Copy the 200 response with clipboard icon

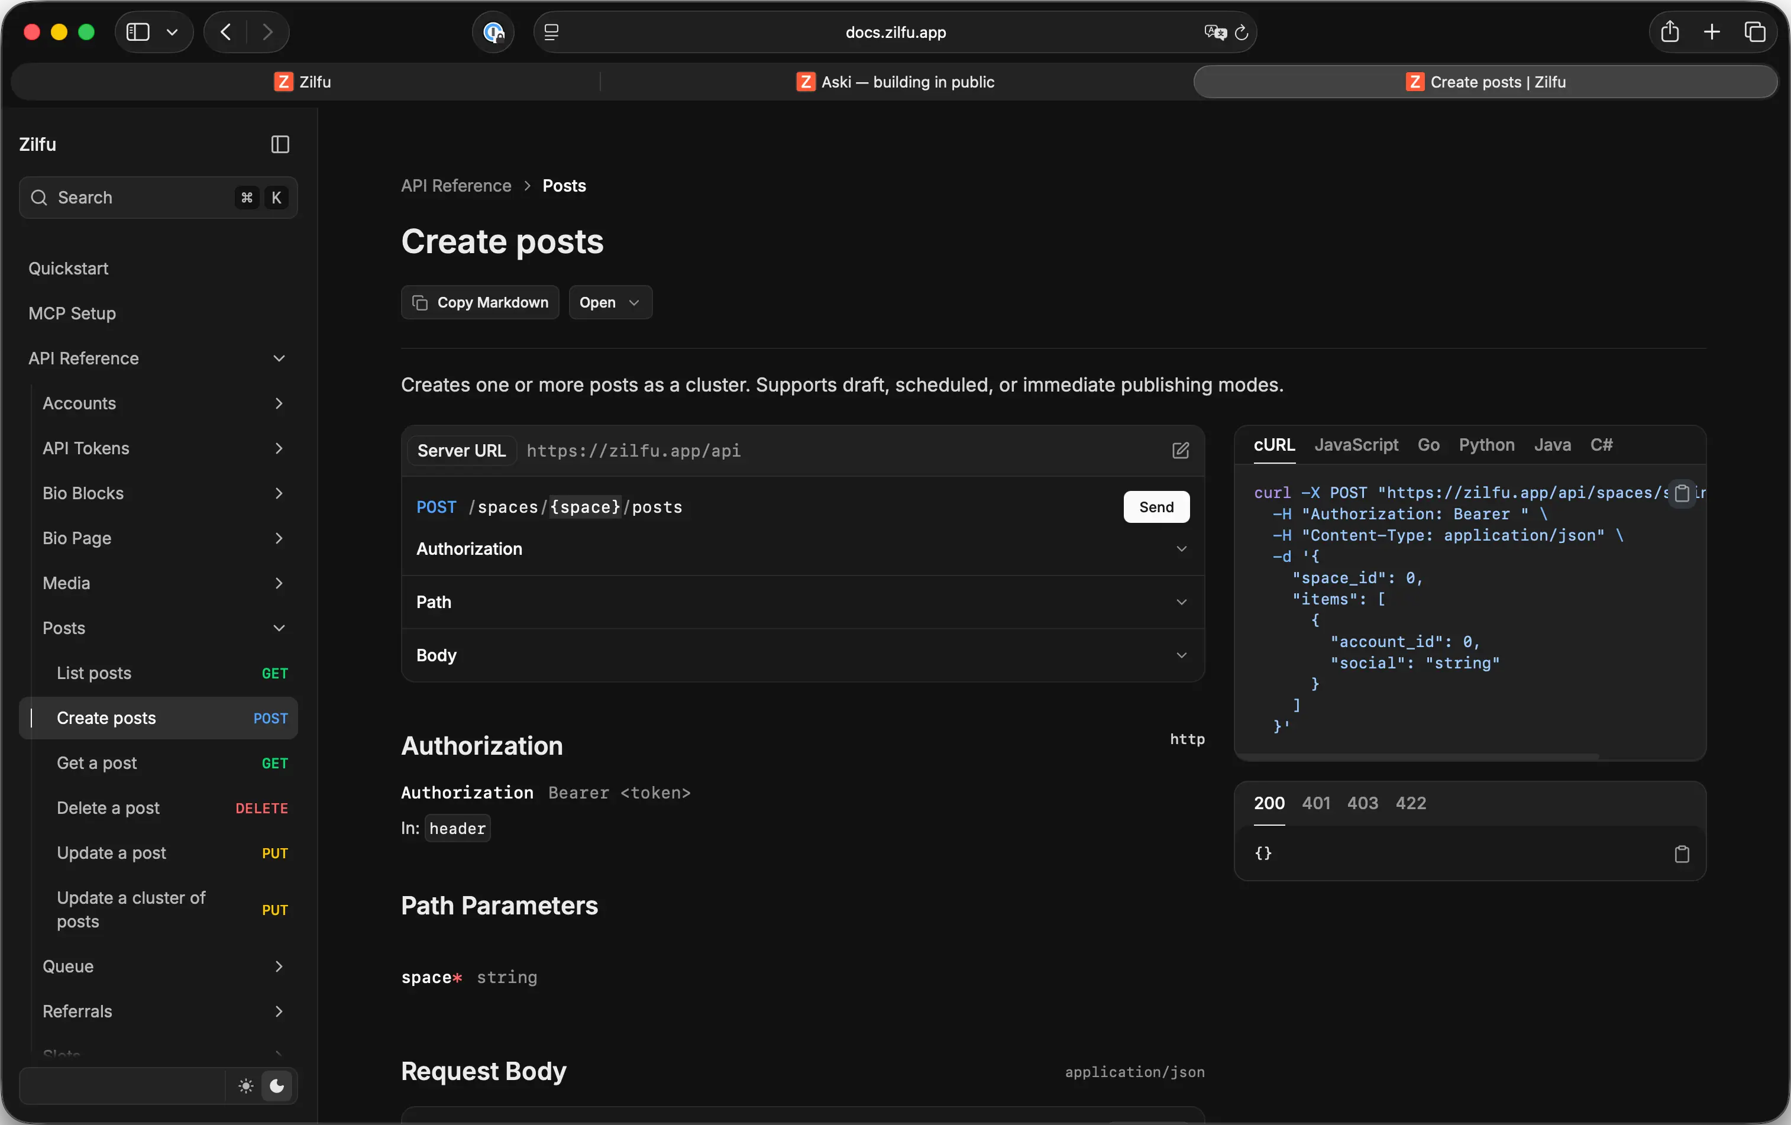point(1682,854)
